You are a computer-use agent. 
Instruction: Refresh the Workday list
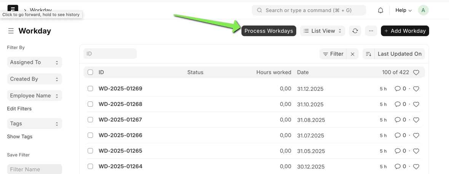(355, 31)
